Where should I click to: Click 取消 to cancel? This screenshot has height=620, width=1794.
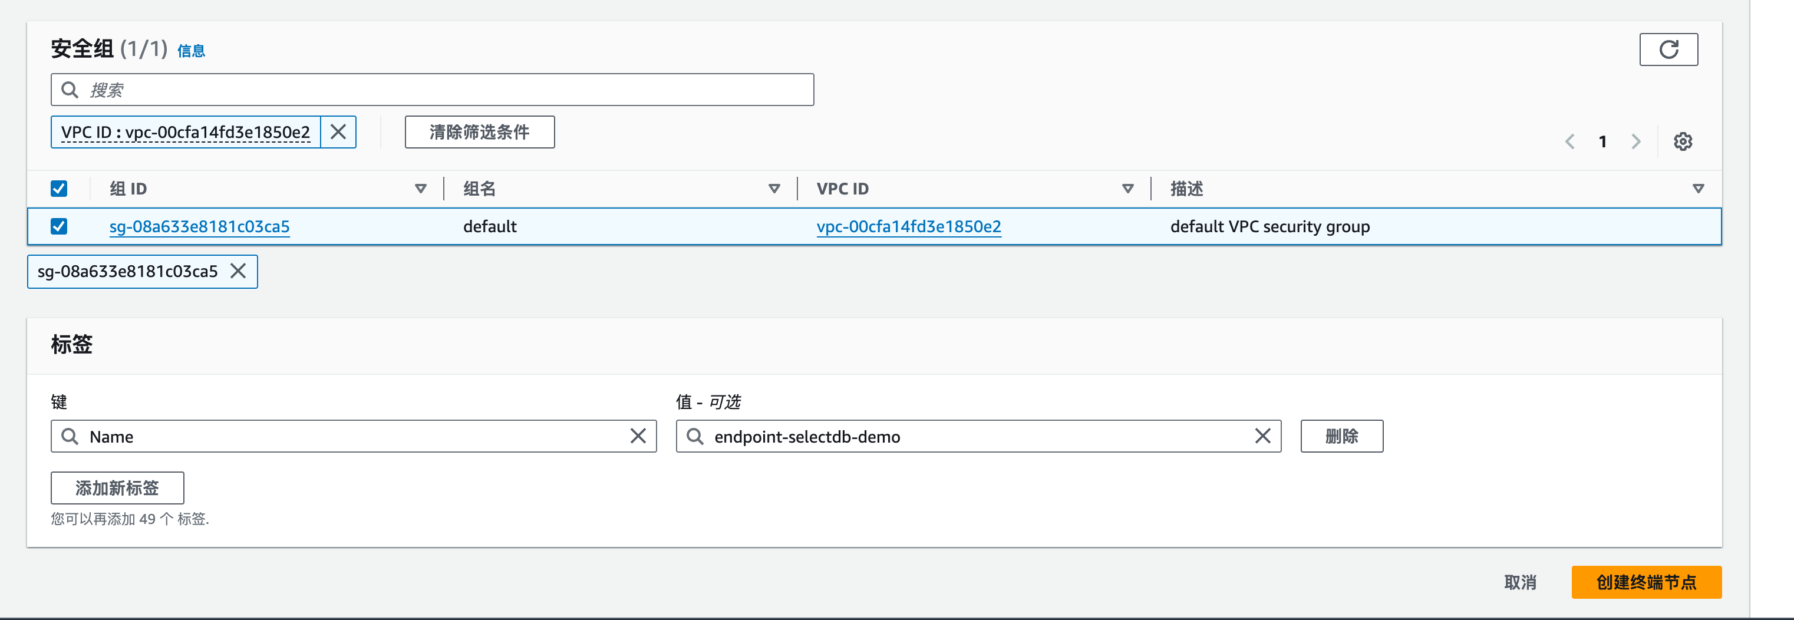point(1519,582)
